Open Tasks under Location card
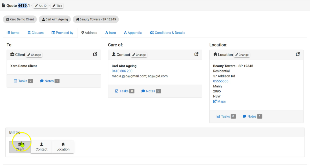 pos(226,116)
